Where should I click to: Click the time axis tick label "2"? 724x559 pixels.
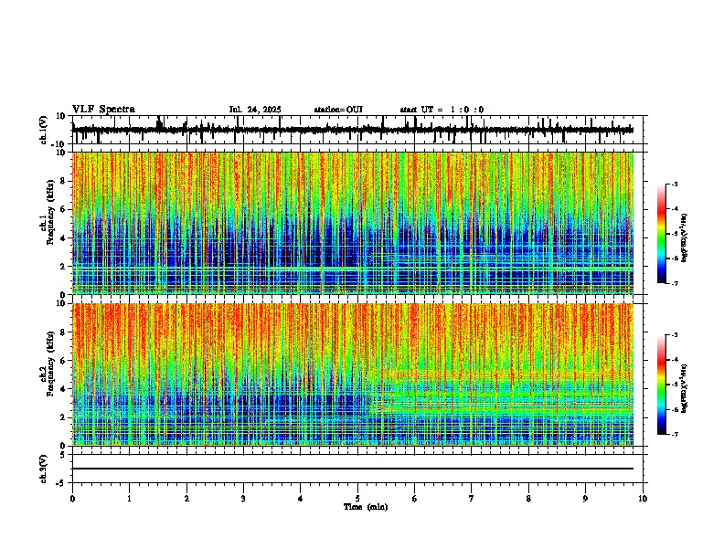[186, 499]
